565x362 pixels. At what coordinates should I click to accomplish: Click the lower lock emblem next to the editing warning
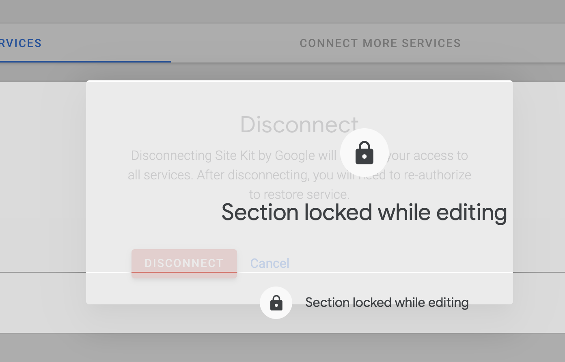coord(276,303)
